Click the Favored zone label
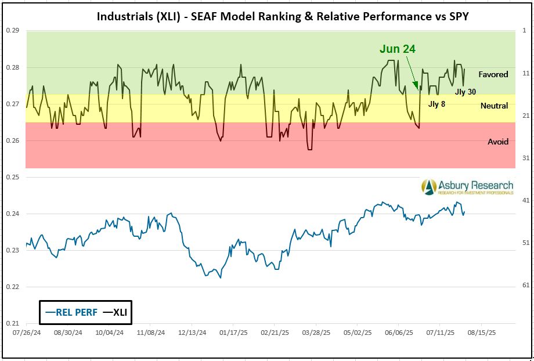The width and height of the screenshot is (534, 361). point(493,74)
